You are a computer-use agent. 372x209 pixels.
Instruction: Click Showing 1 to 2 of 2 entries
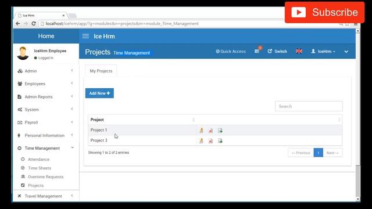pyautogui.click(x=109, y=153)
